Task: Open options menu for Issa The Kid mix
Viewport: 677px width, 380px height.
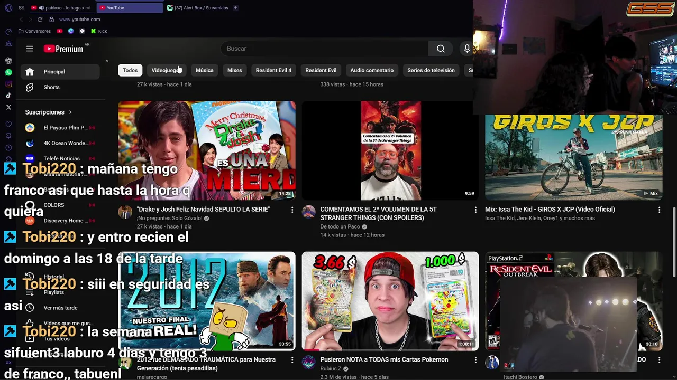Action: (x=659, y=210)
